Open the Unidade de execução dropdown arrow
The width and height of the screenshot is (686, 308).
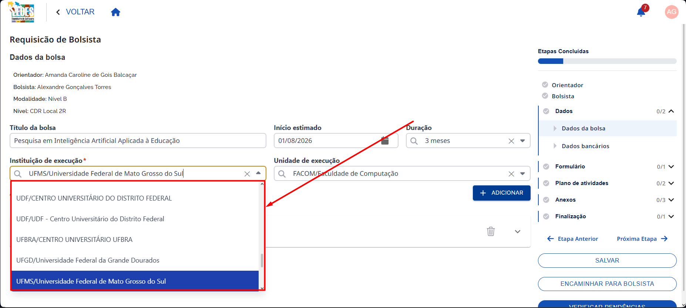(522, 174)
